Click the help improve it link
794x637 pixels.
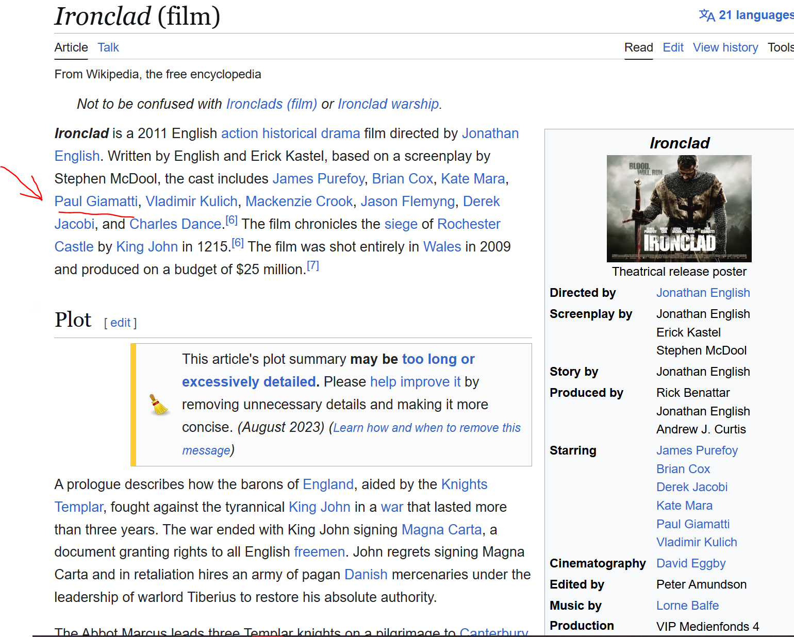point(416,382)
